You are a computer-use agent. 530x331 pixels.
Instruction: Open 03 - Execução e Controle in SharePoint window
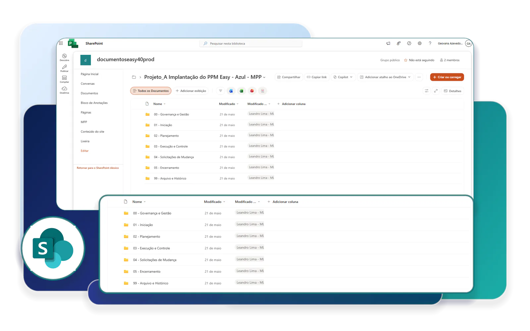point(171,146)
